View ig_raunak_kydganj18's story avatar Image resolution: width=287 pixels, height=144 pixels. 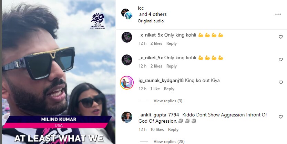pos(127,83)
